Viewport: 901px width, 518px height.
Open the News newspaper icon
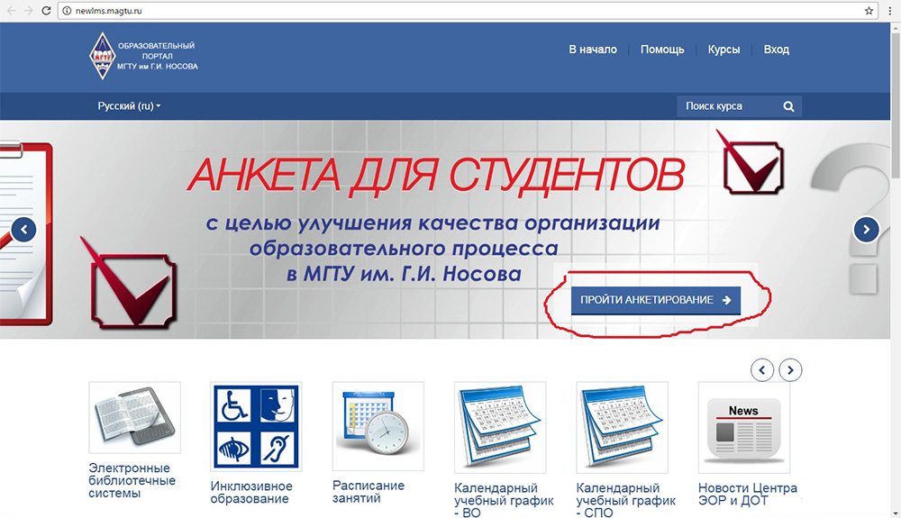coord(743,427)
